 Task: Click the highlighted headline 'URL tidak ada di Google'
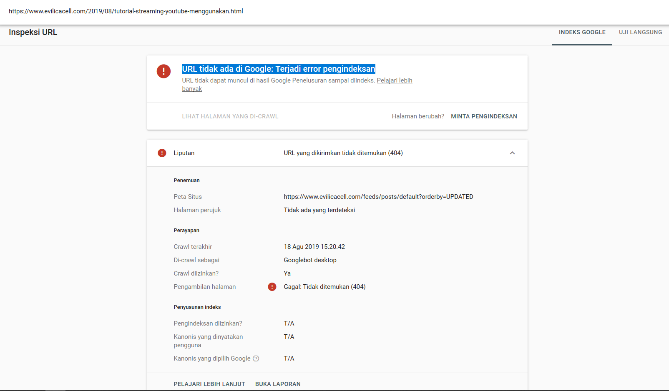point(279,69)
